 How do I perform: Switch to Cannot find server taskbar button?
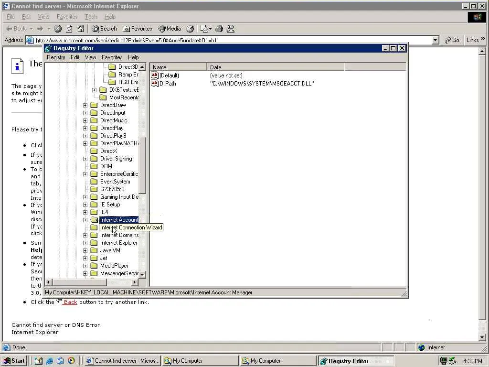(x=123, y=361)
